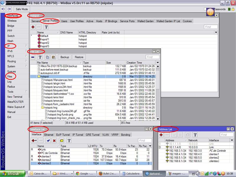Image resolution: width=236 pixels, height=177 pixels.
Task: Open New Terminal from sidebar
Action: (15, 97)
